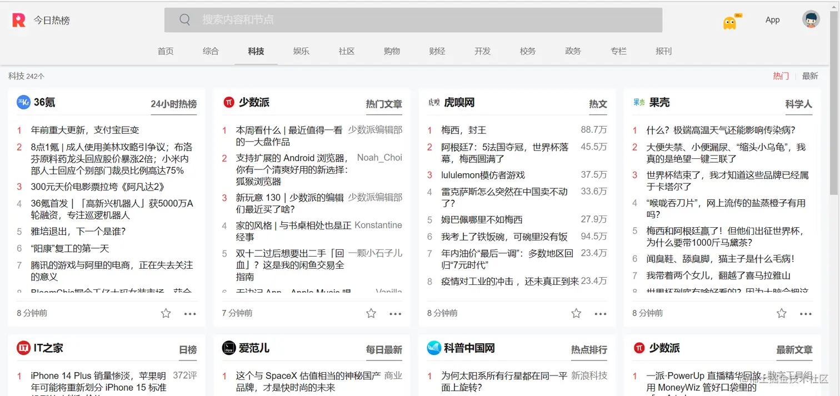Viewport: 840px width, 396px height.
Task: Star the 少数派 热门文章 card
Action: 371,313
